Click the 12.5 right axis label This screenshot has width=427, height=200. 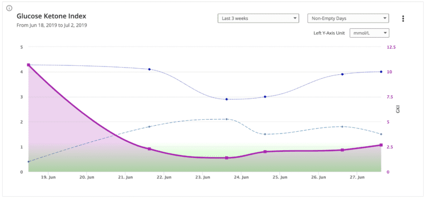point(391,47)
